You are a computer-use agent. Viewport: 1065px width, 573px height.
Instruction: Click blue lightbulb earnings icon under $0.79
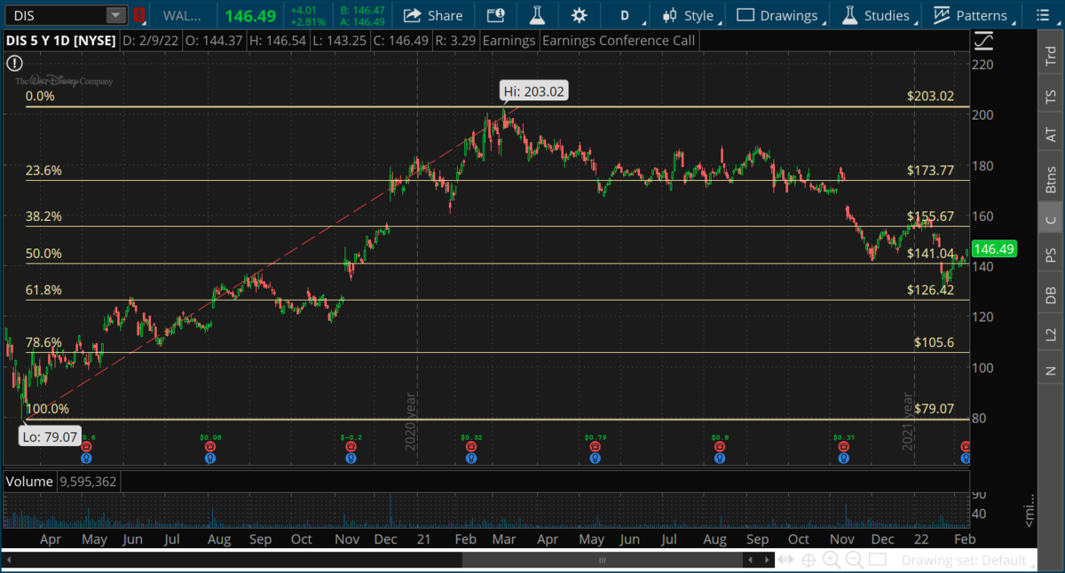[596, 459]
